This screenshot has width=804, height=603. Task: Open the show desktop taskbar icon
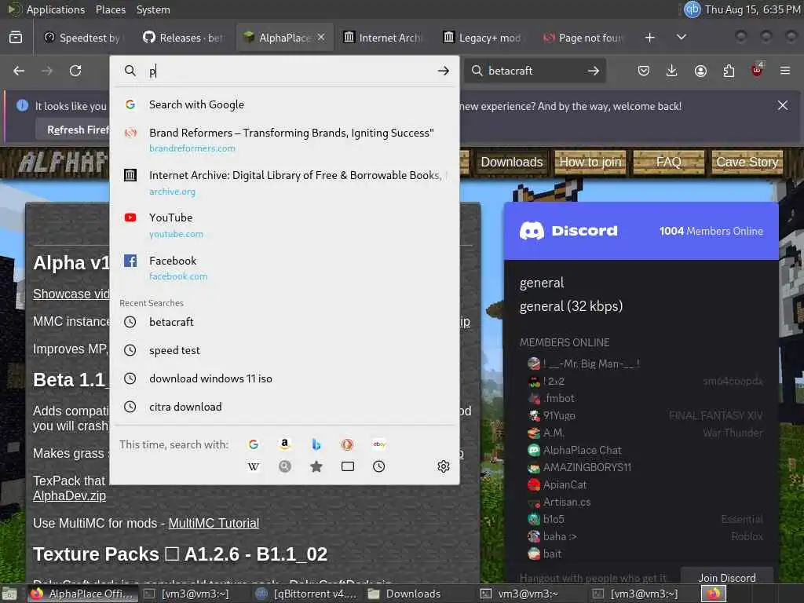9,594
